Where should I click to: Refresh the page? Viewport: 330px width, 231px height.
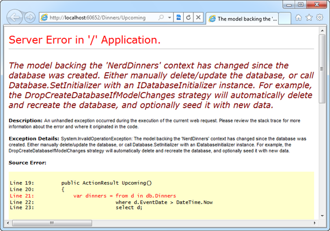[x=188, y=17]
